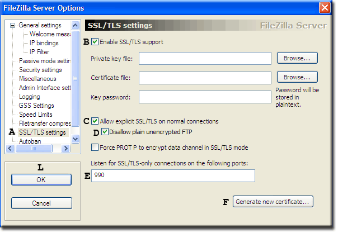Image resolution: width=338 pixels, height=233 pixels.
Task: Open Filetransfer compression page
Action: [45, 123]
